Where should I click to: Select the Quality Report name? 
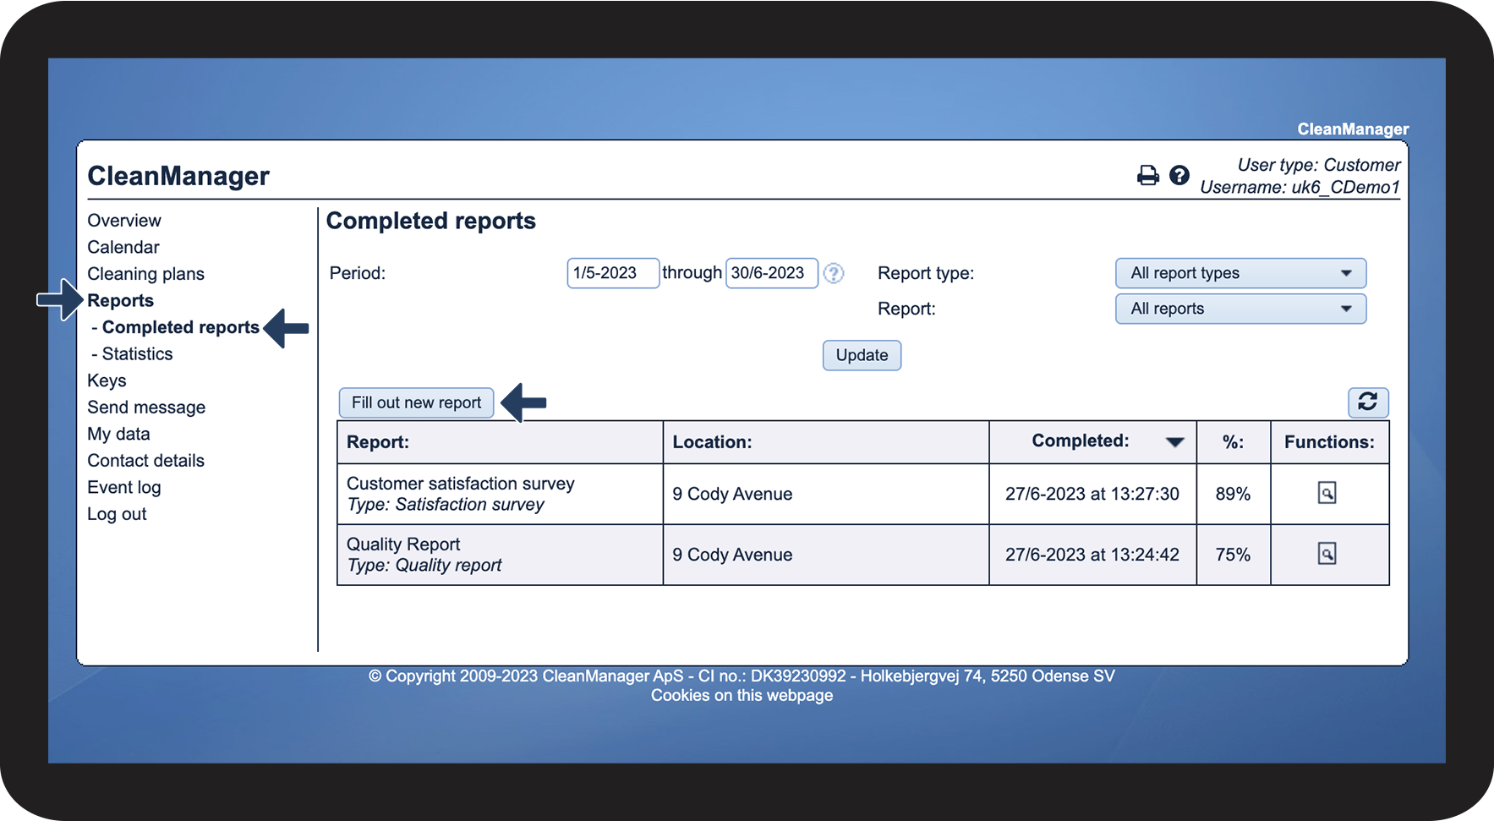pos(403,545)
